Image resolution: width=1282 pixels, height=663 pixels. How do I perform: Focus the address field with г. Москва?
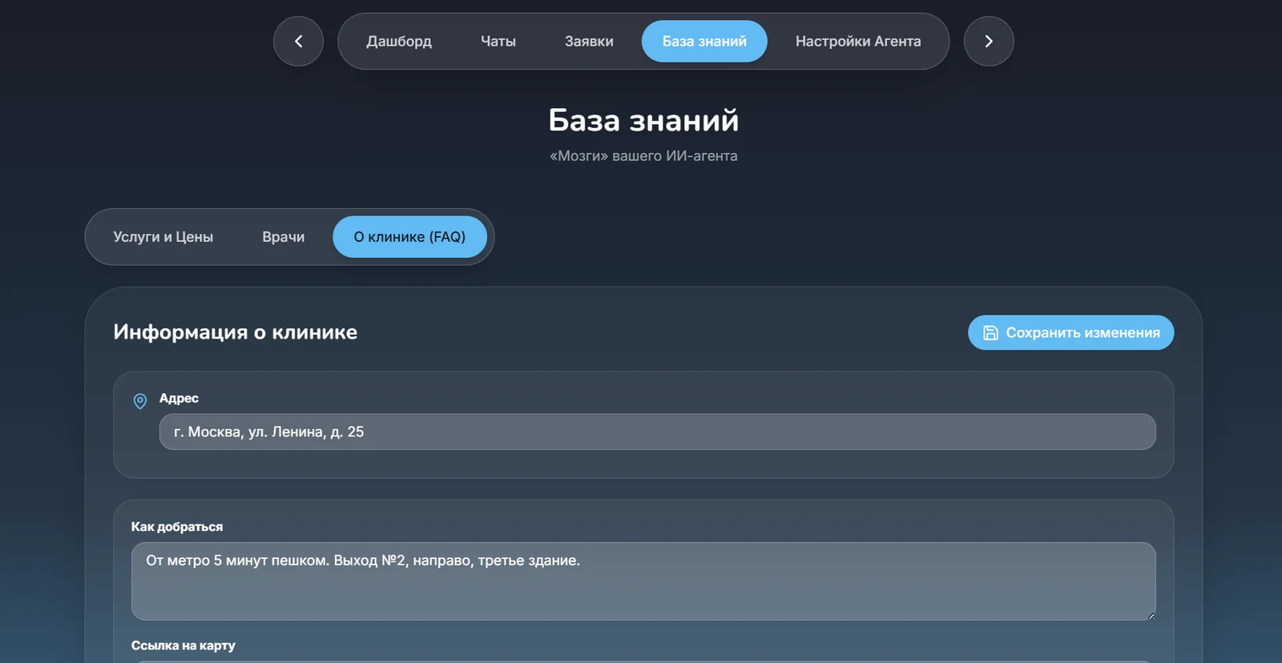[657, 432]
